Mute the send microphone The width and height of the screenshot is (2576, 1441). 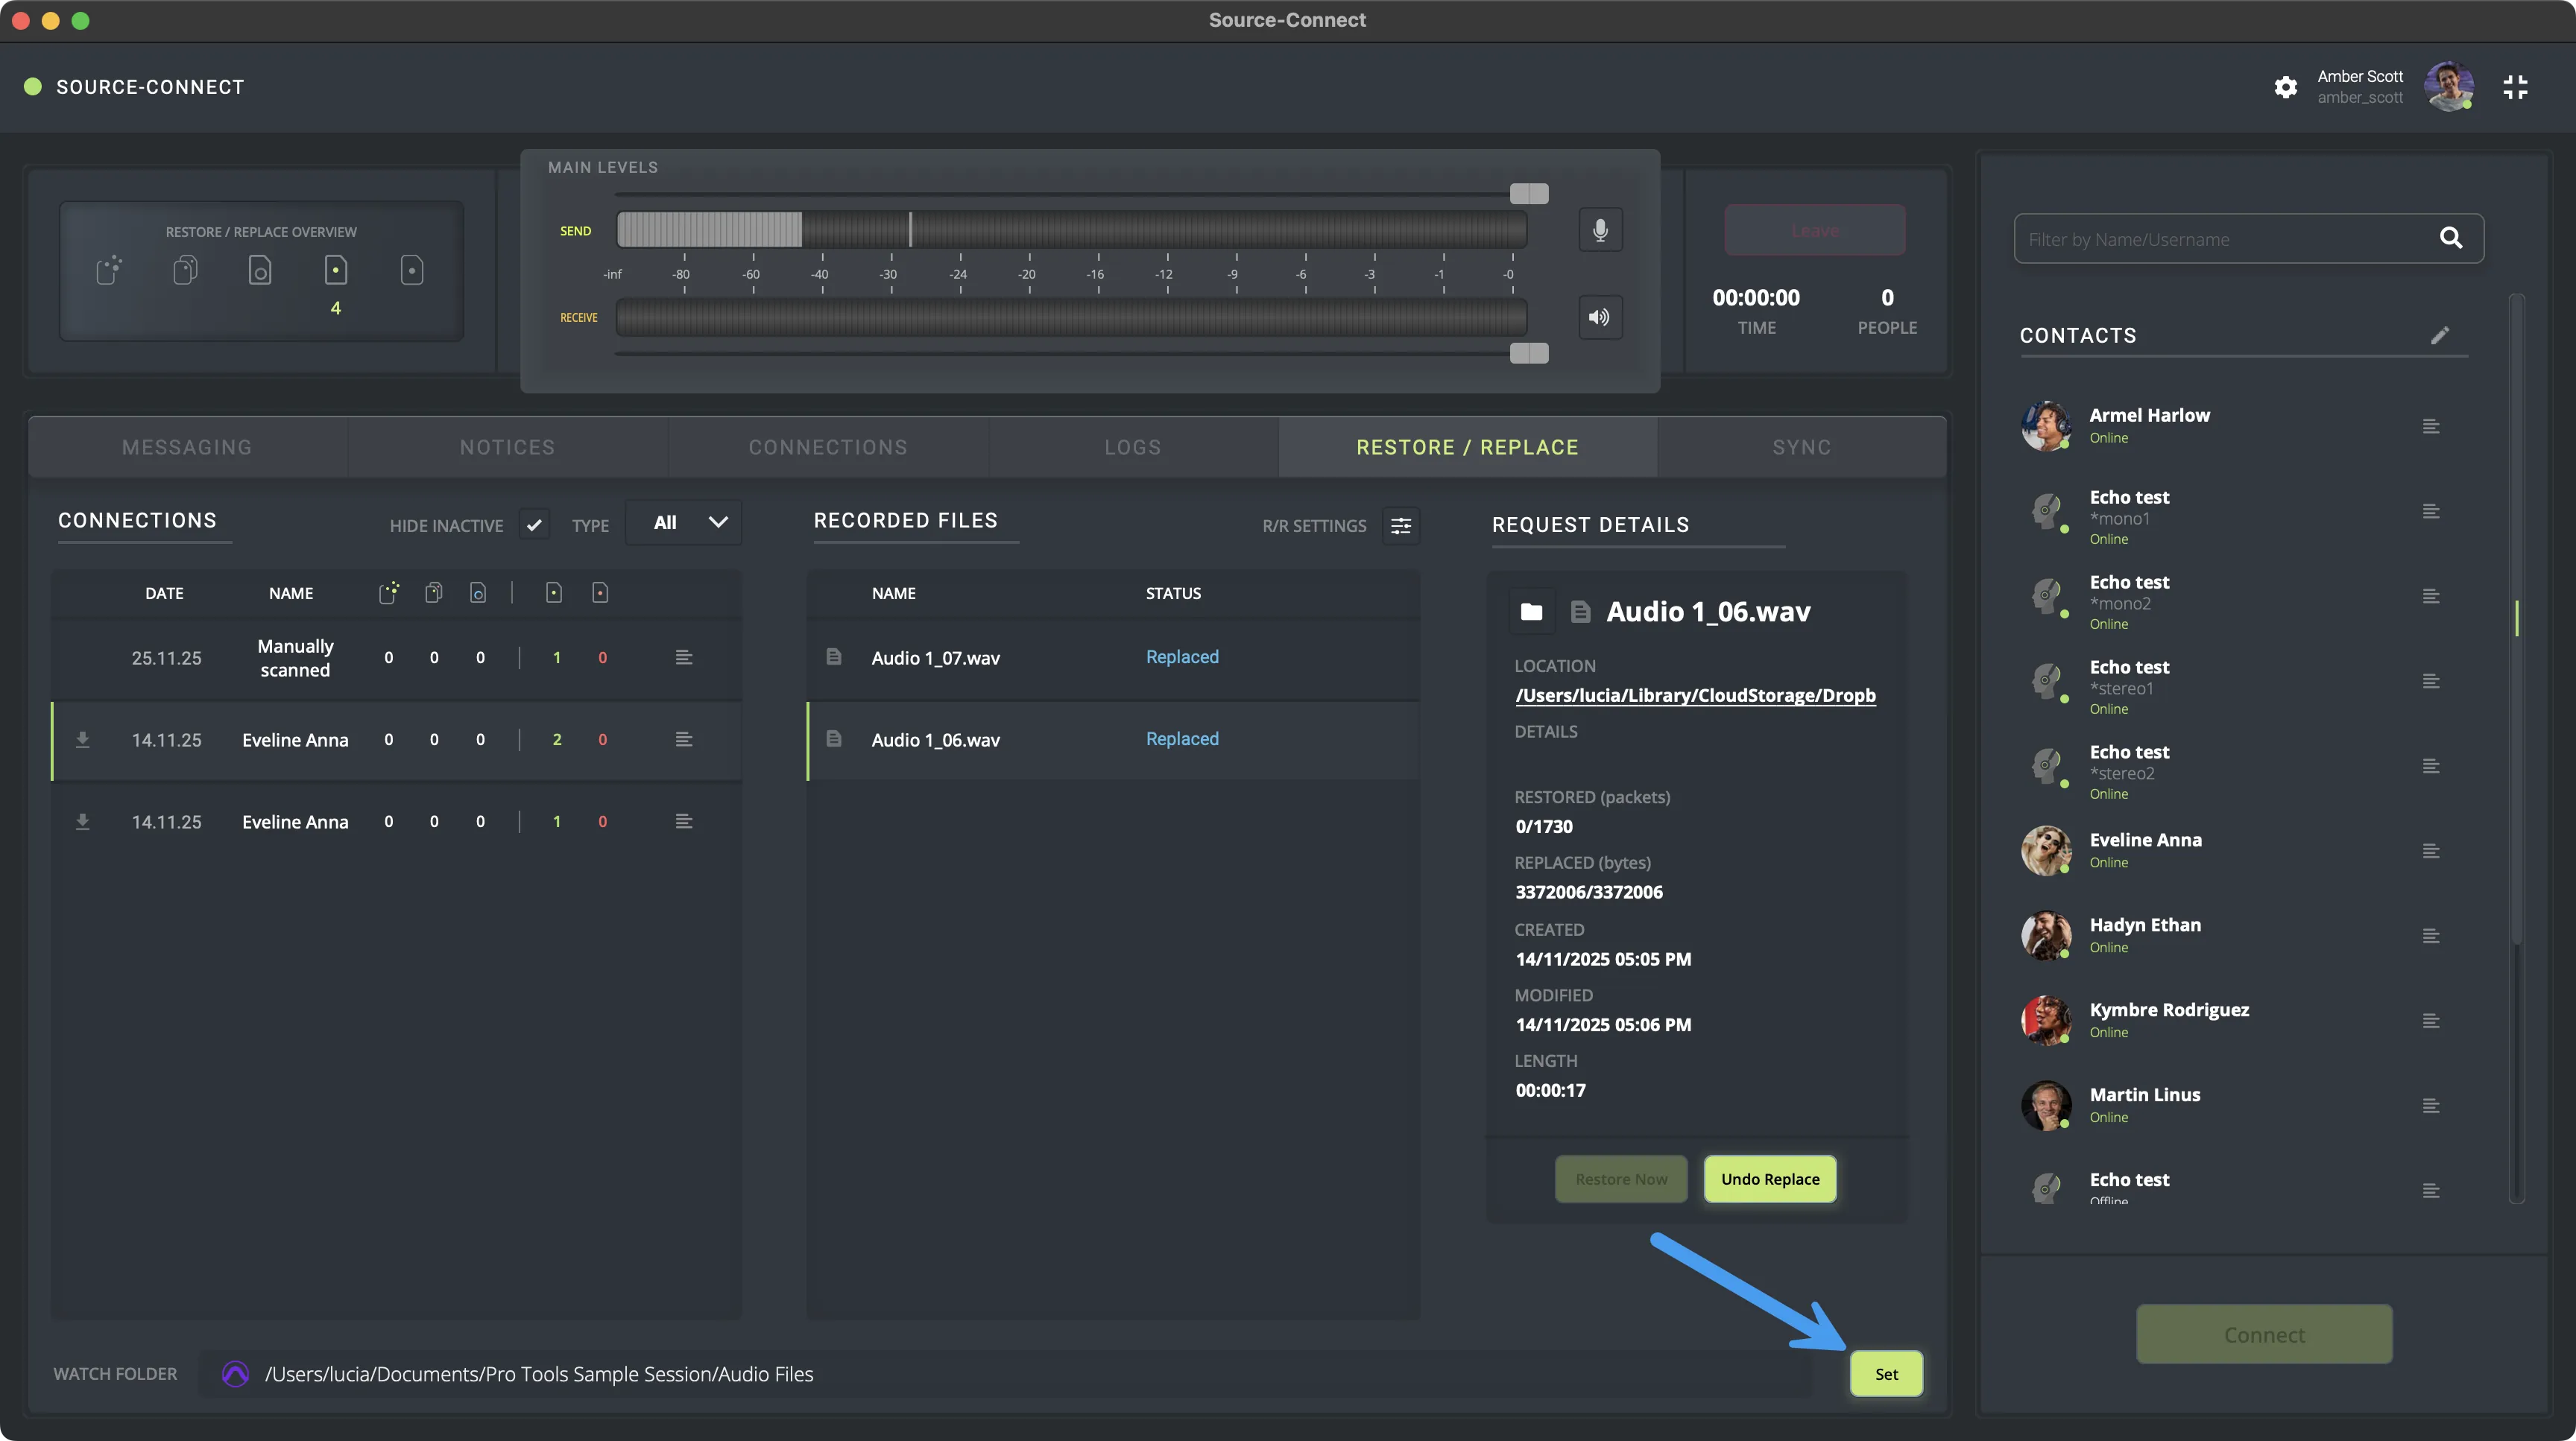[x=1600, y=229]
